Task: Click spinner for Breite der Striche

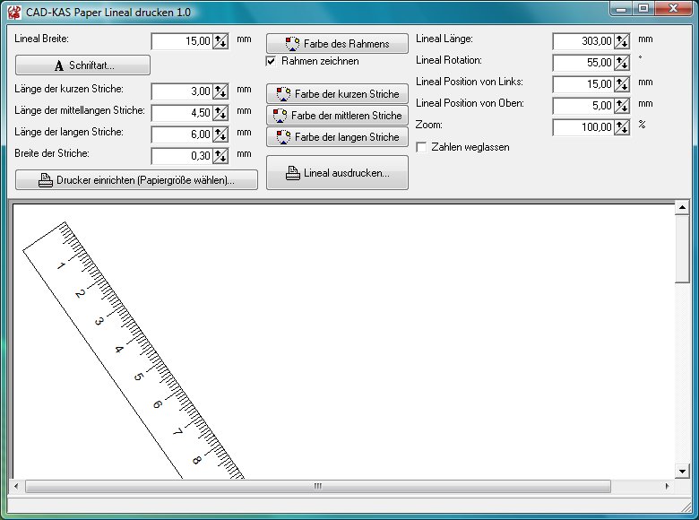Action: [x=220, y=156]
